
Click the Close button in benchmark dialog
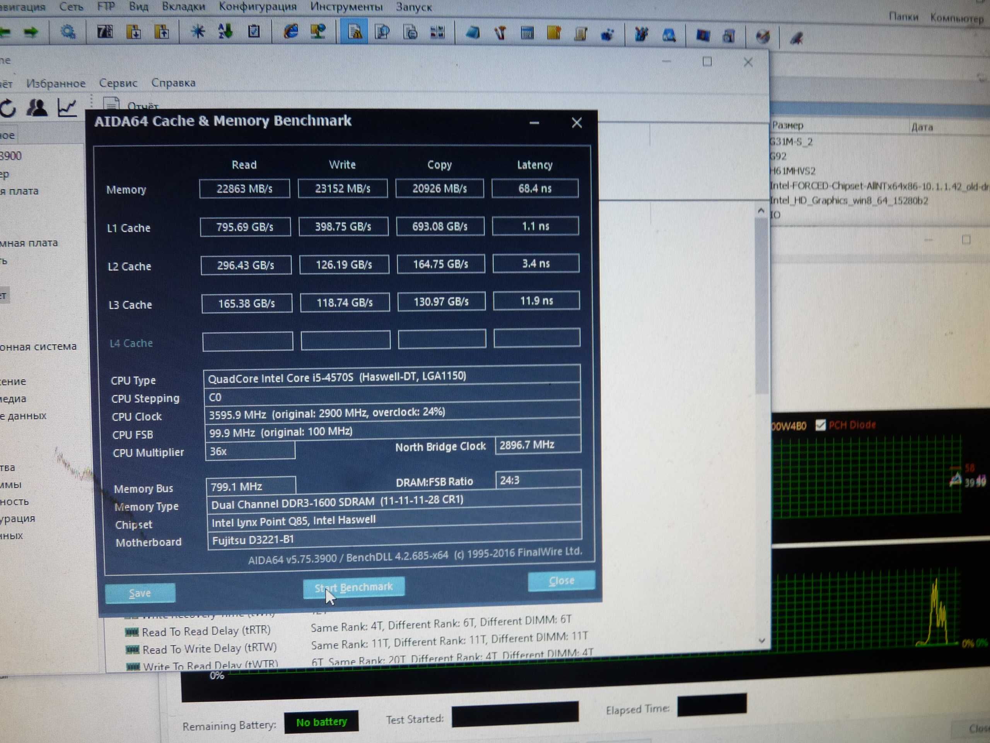pyautogui.click(x=562, y=580)
